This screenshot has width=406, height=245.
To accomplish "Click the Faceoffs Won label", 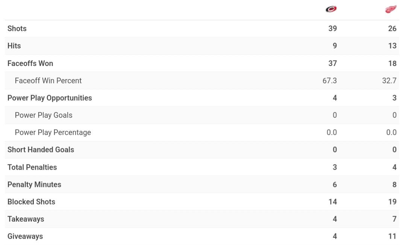I will coord(30,63).
